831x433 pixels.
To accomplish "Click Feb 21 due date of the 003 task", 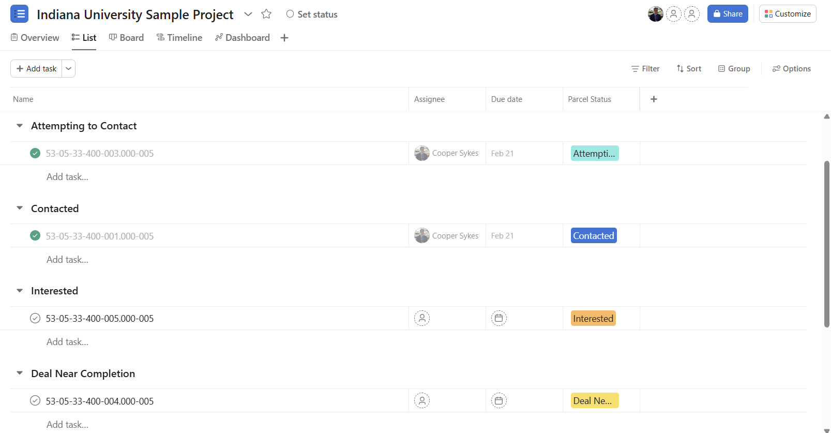I will click(502, 154).
